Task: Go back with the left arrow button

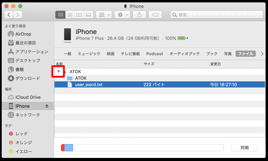Action: pyautogui.click(x=9, y=15)
